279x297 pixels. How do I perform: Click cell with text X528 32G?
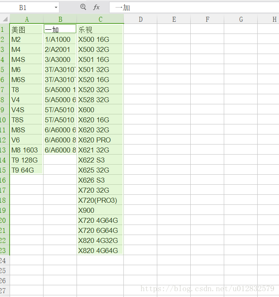point(100,100)
